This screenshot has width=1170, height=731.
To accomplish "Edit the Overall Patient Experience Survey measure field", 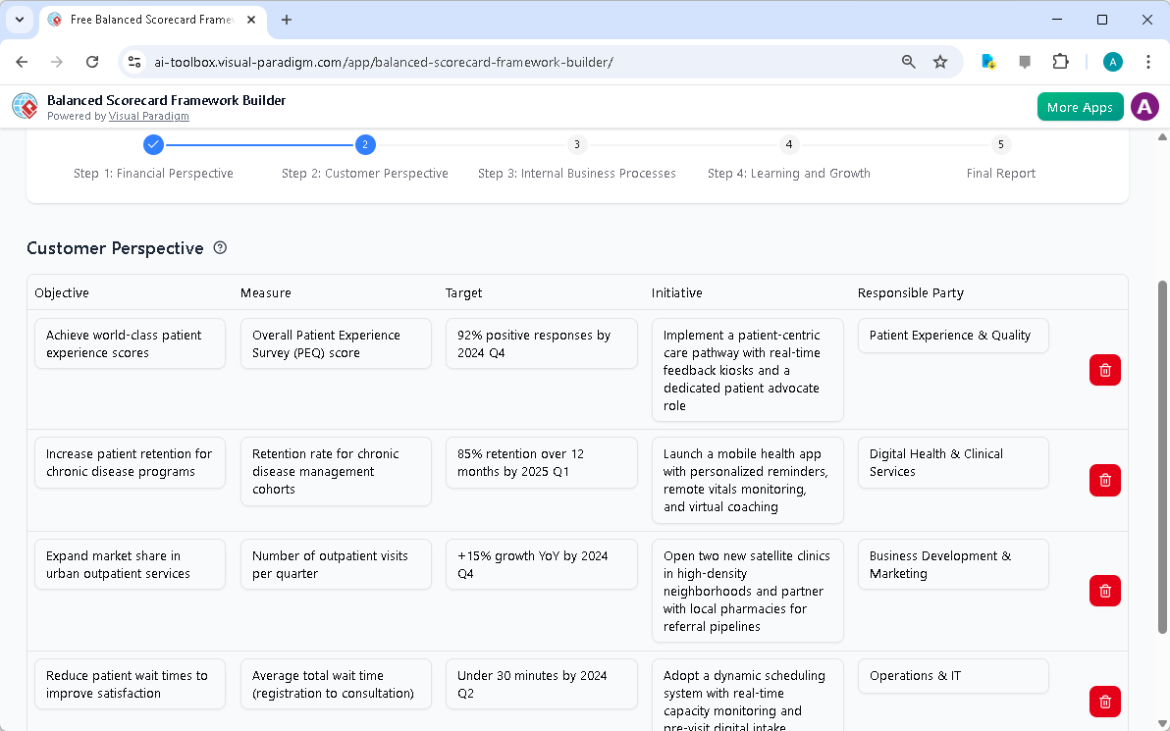I will coord(336,343).
